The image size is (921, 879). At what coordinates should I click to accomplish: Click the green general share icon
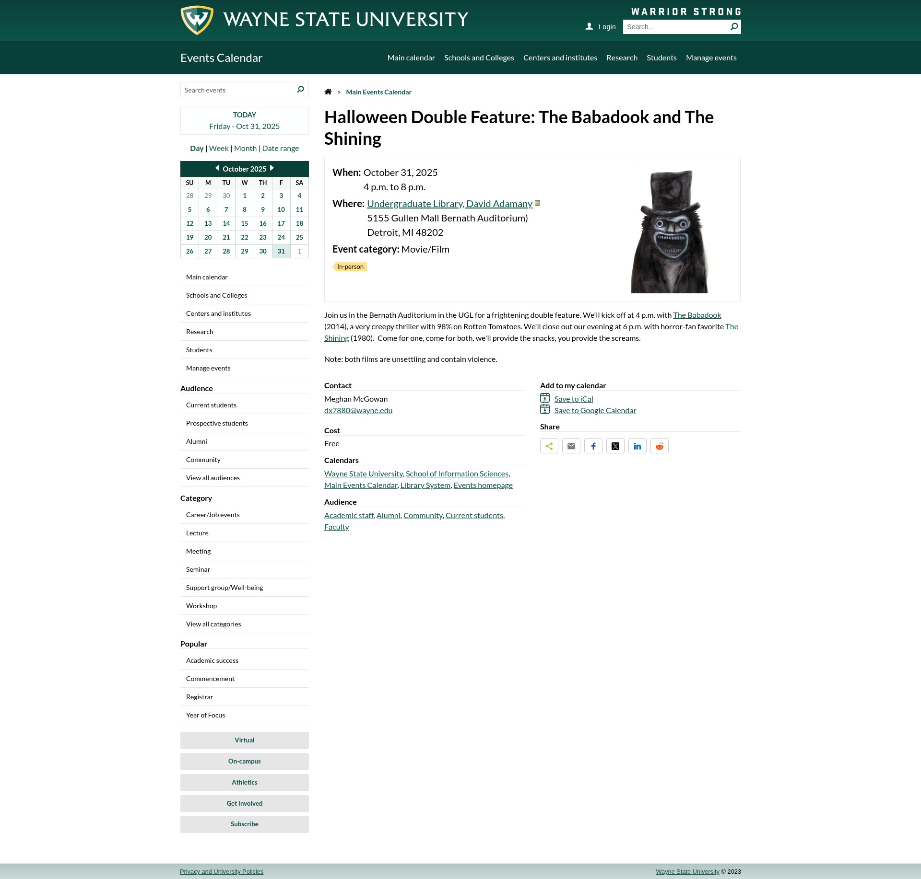[549, 446]
